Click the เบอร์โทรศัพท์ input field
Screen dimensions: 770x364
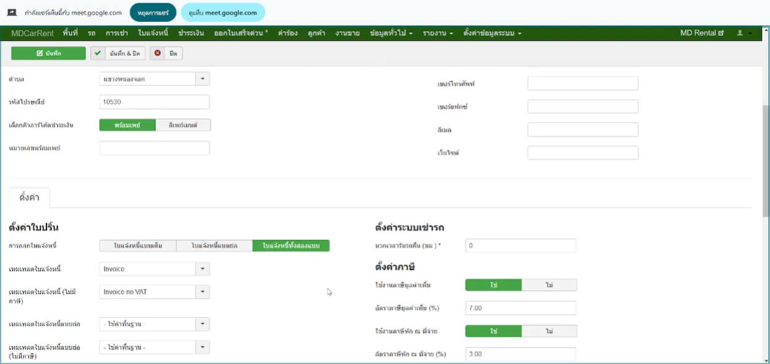click(582, 84)
